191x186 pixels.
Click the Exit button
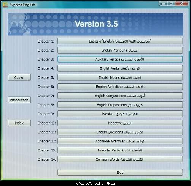click(120, 172)
